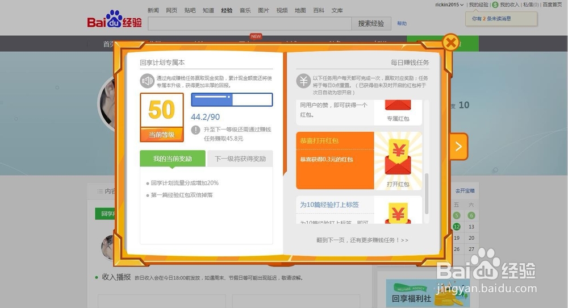Click the 搜索经验 button
The image size is (568, 308).
point(371,23)
